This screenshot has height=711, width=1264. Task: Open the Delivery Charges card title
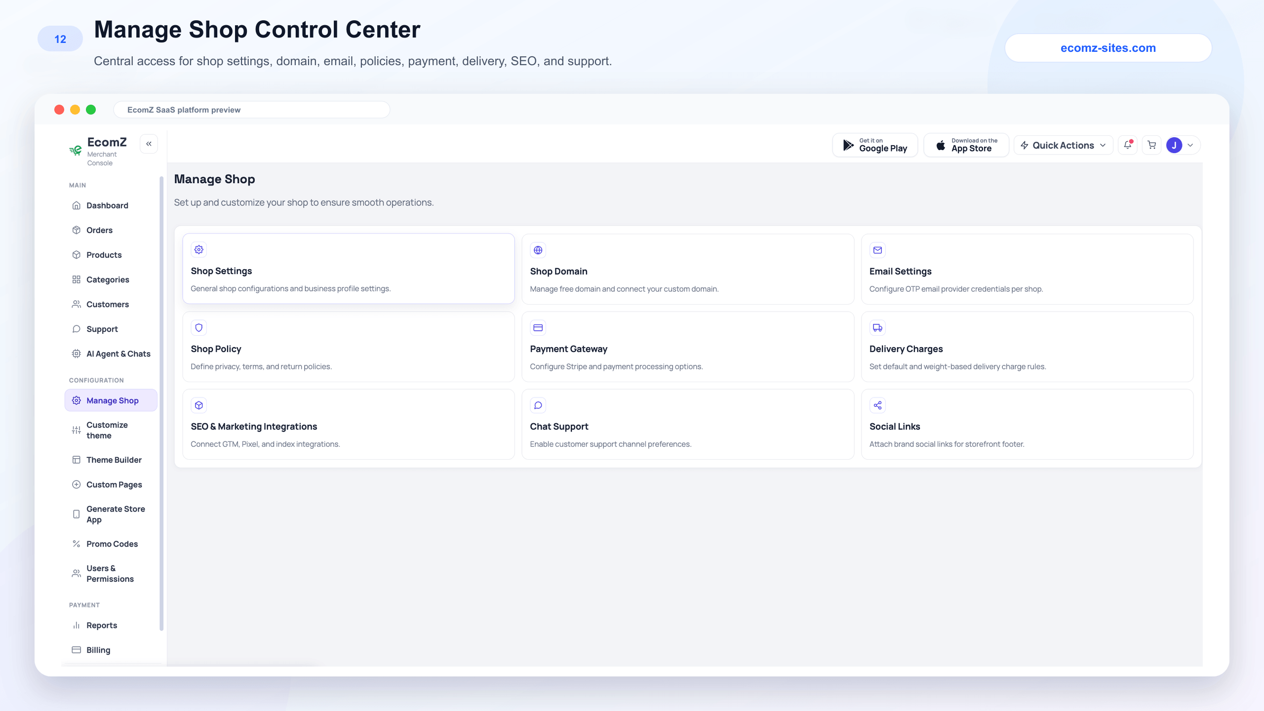click(x=906, y=349)
